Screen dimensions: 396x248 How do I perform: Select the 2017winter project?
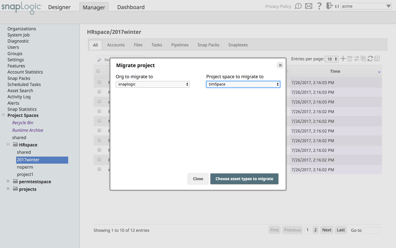(42, 160)
